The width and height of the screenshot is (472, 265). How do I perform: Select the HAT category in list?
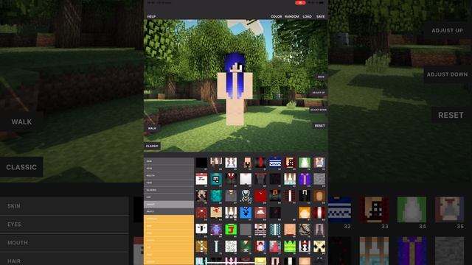(x=169, y=197)
